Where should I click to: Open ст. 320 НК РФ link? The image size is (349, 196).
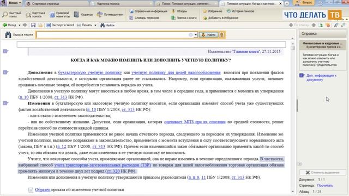[x=113, y=171]
